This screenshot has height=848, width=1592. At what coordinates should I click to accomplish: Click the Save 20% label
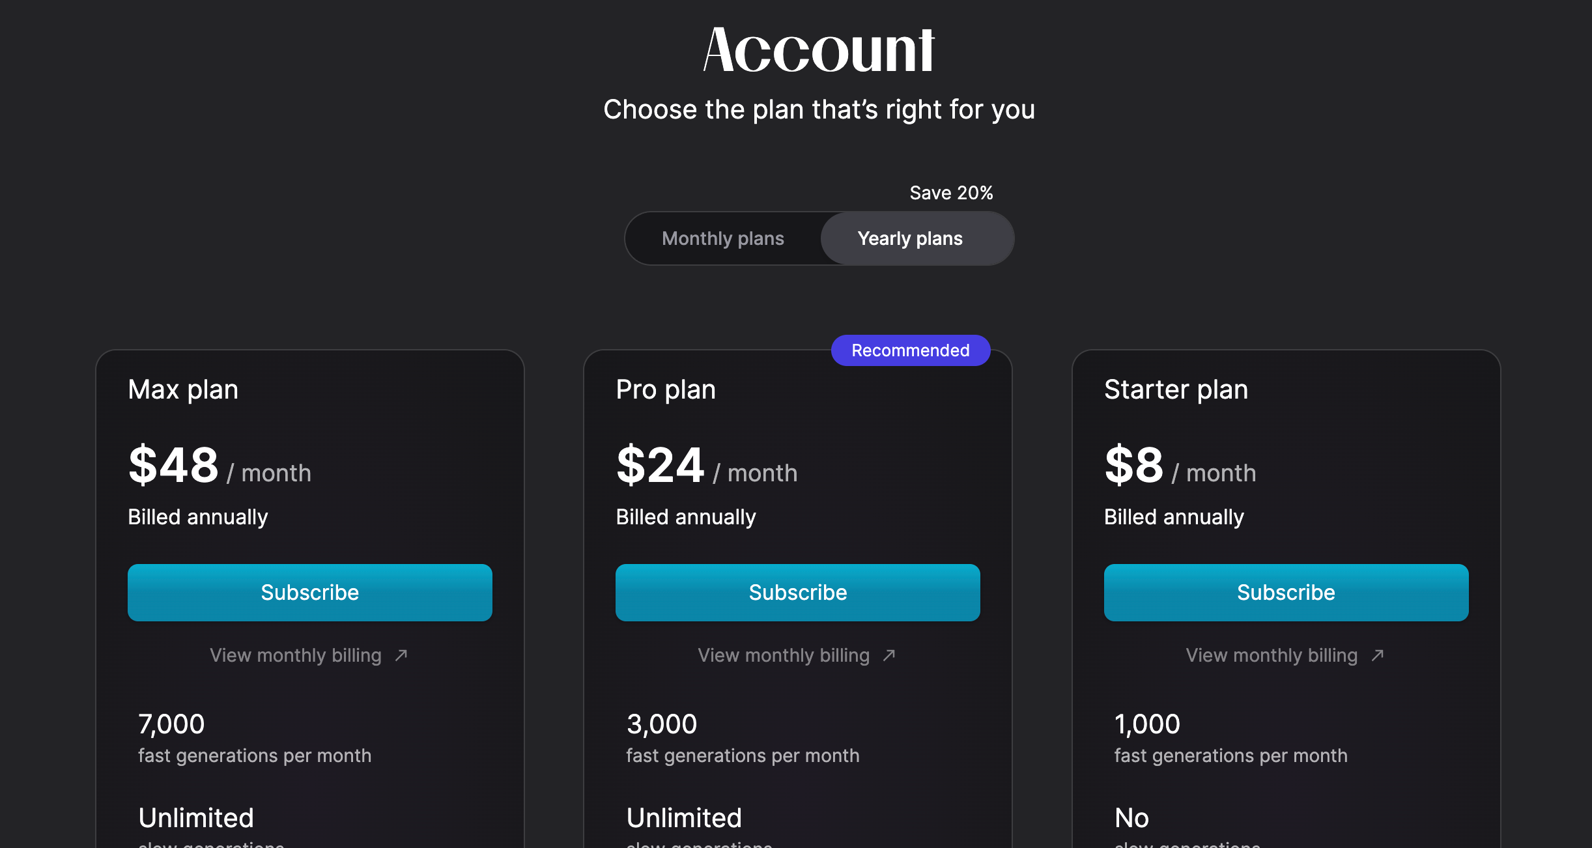[951, 193]
